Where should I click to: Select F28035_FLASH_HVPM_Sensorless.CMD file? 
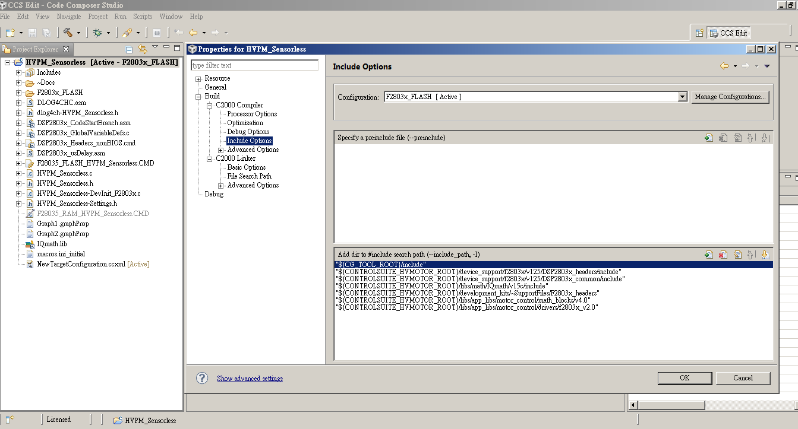pos(96,163)
